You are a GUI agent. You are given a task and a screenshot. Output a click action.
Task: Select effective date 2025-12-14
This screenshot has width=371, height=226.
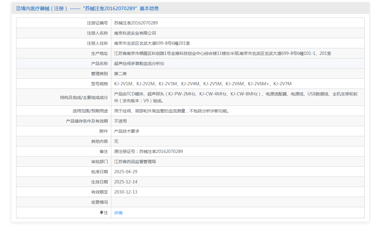pyautogui.click(x=126, y=182)
